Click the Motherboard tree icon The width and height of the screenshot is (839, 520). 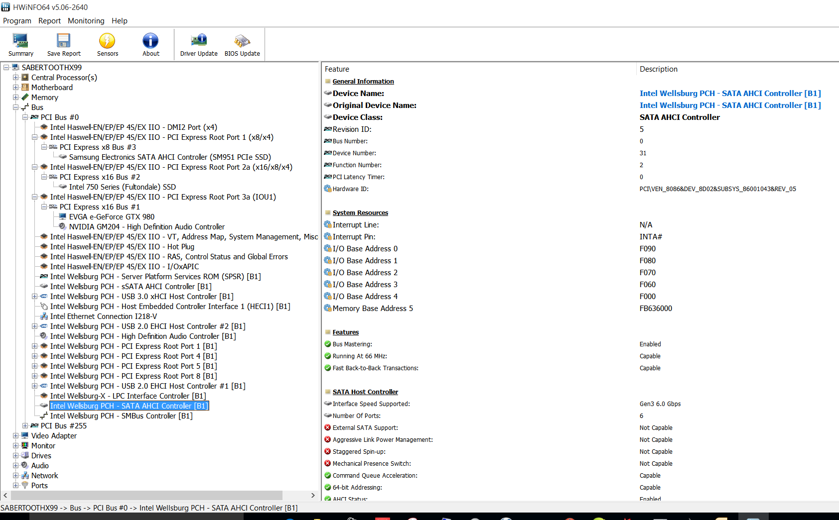[25, 88]
